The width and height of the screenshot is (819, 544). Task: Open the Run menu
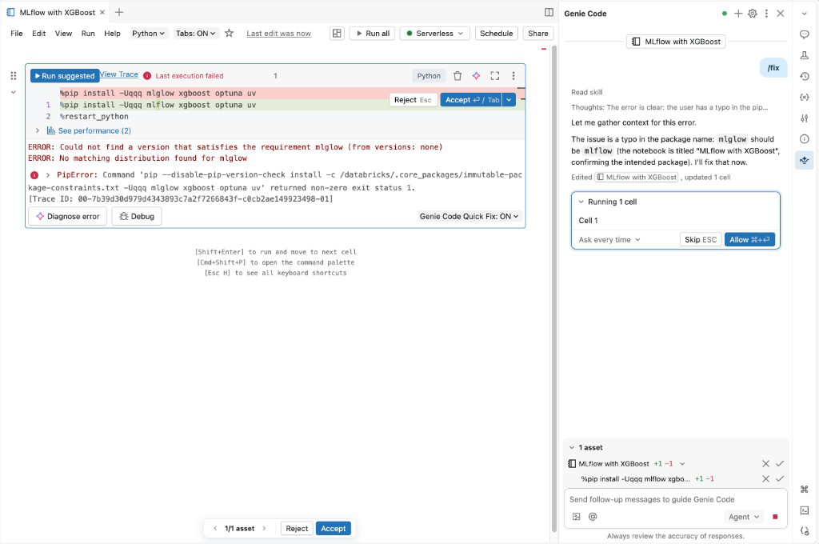point(90,34)
